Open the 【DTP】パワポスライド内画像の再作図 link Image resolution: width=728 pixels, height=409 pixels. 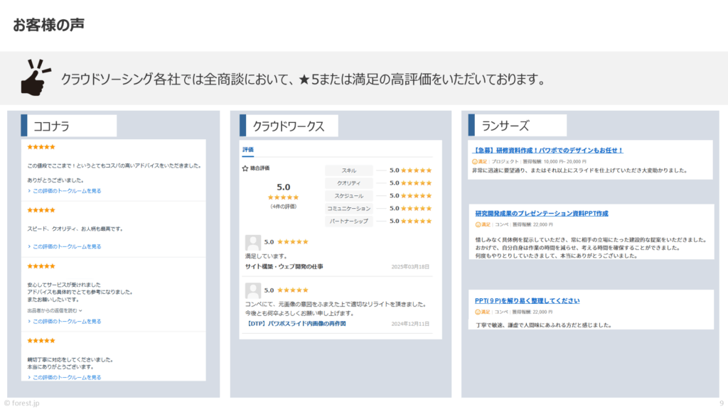coord(296,324)
